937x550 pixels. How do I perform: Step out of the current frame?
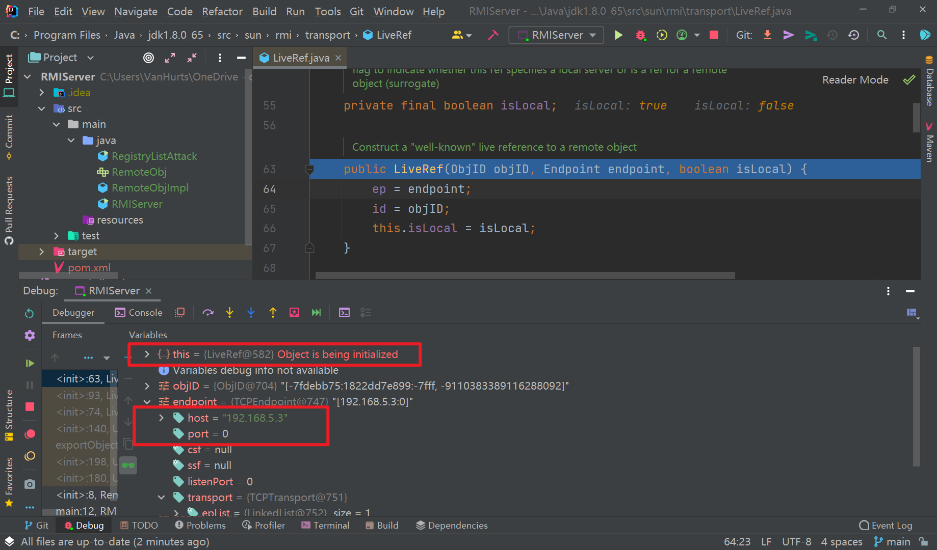tap(273, 312)
